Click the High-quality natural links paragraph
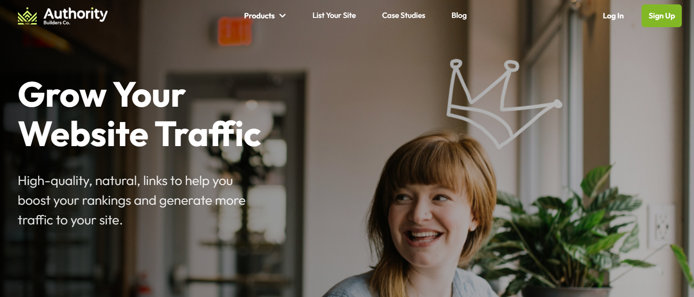This screenshot has height=297, width=694. click(132, 200)
